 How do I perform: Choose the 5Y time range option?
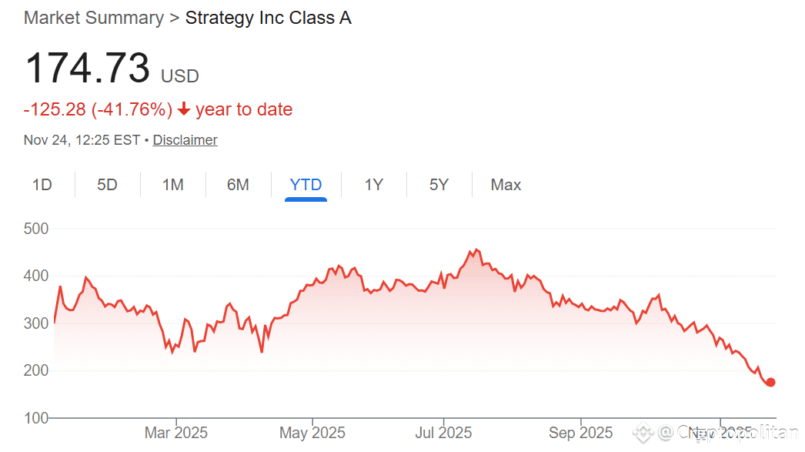[439, 184]
